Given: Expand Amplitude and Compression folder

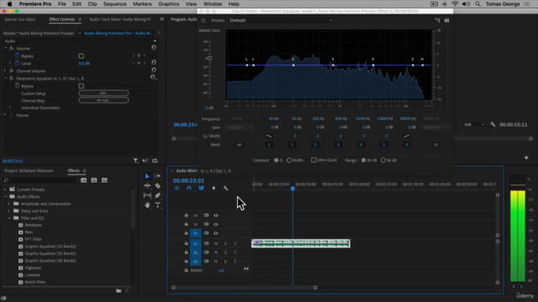Looking at the screenshot, I should (x=9, y=204).
